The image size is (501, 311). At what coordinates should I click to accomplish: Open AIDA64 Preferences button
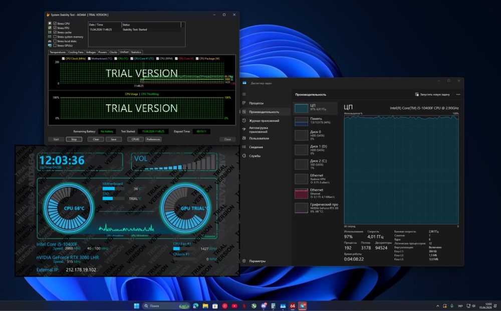[153, 139]
